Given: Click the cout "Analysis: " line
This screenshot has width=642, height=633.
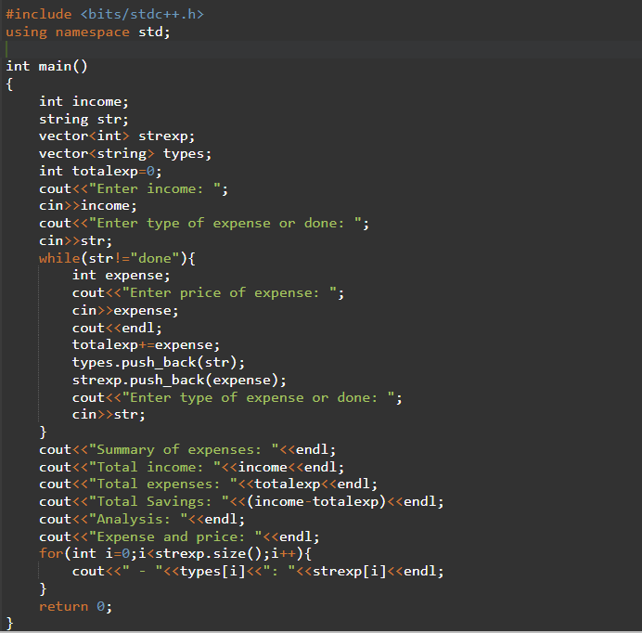Looking at the screenshot, I should pyautogui.click(x=142, y=520).
